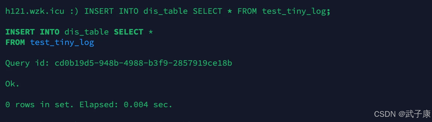
Task: Click the query id value starting with cd0b19d5
Action: tap(143, 63)
